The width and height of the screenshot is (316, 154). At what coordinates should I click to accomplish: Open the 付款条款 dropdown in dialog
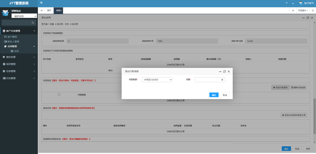157,79
